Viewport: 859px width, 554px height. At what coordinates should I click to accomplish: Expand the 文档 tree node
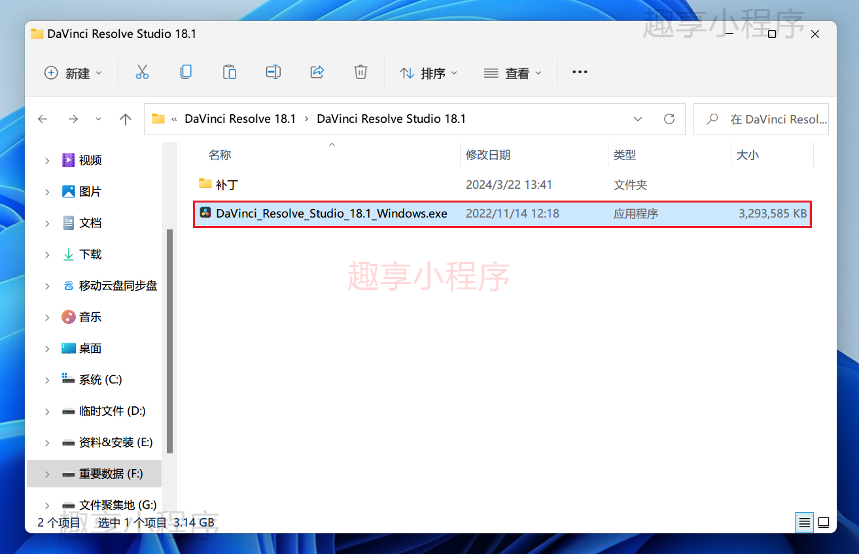coord(47,223)
